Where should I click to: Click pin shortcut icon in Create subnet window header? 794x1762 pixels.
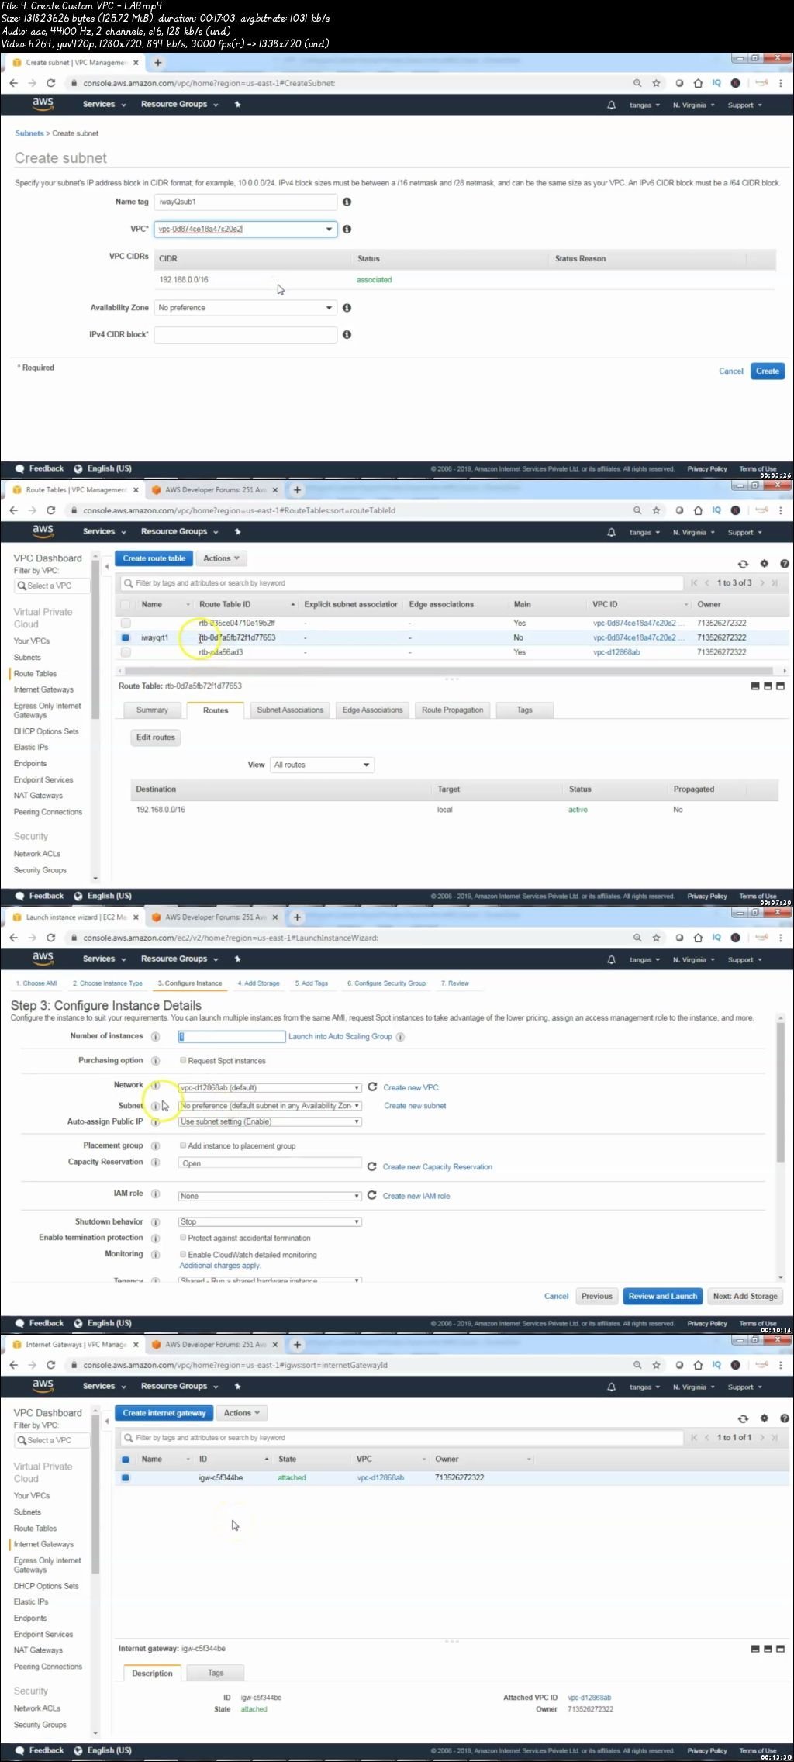pos(237,104)
